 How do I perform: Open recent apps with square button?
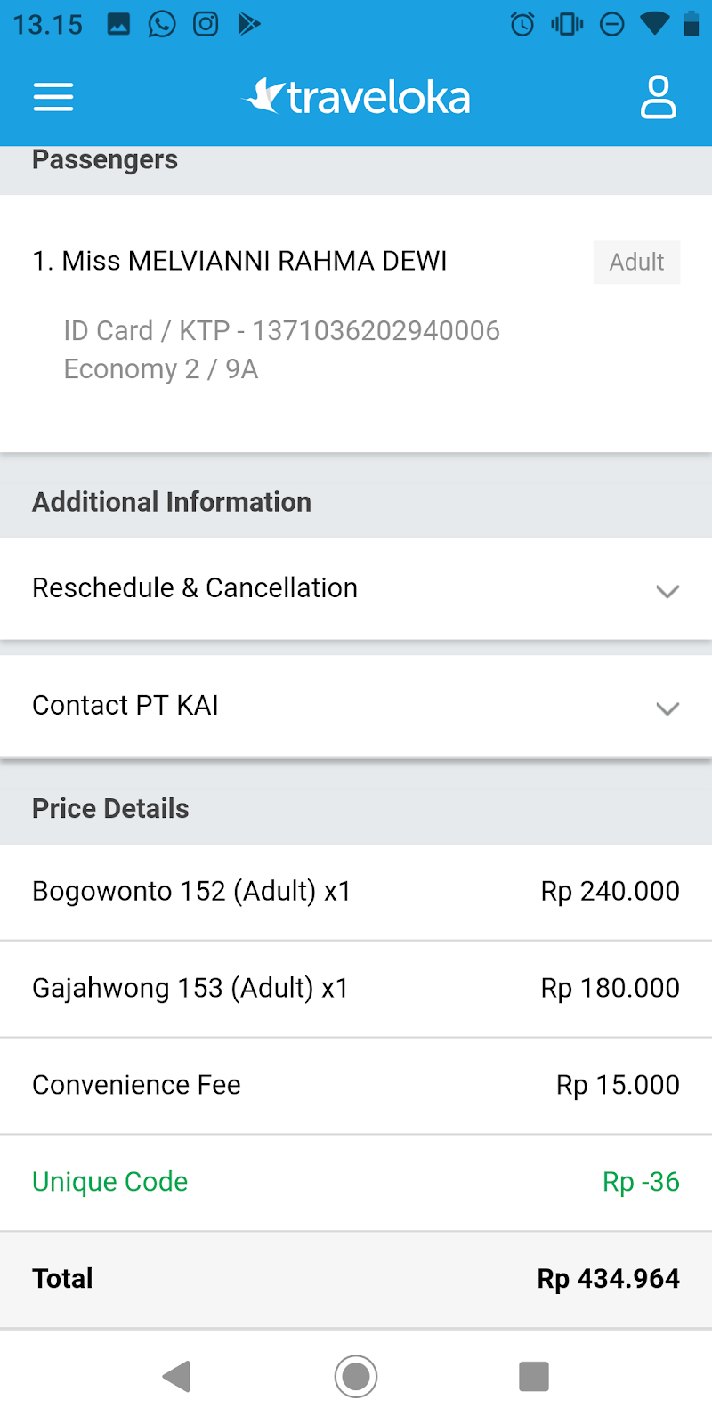534,1376
